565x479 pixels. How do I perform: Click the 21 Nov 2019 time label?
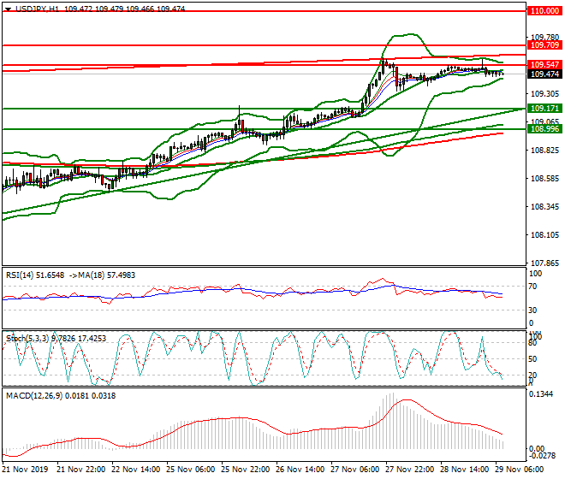[25, 470]
